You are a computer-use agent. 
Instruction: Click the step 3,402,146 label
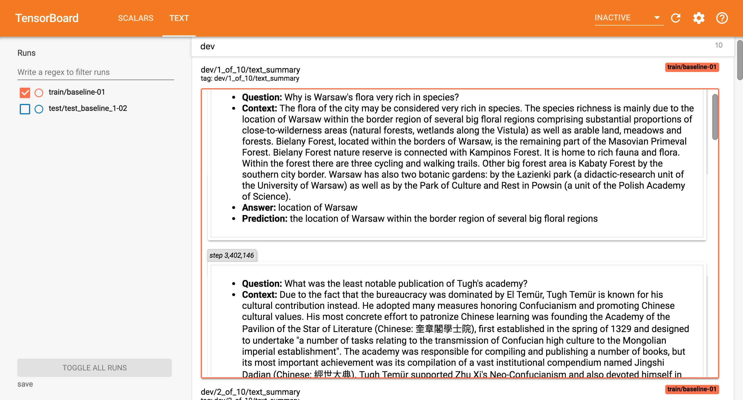tap(232, 255)
